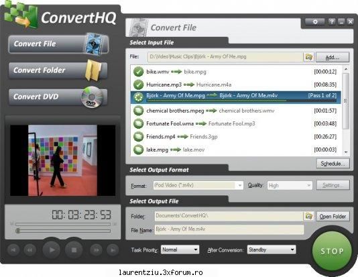Click the 00:03:23:53 time display

click(81, 215)
